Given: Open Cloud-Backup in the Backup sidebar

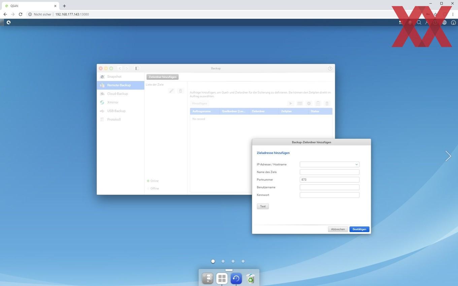Looking at the screenshot, I should click(x=121, y=94).
